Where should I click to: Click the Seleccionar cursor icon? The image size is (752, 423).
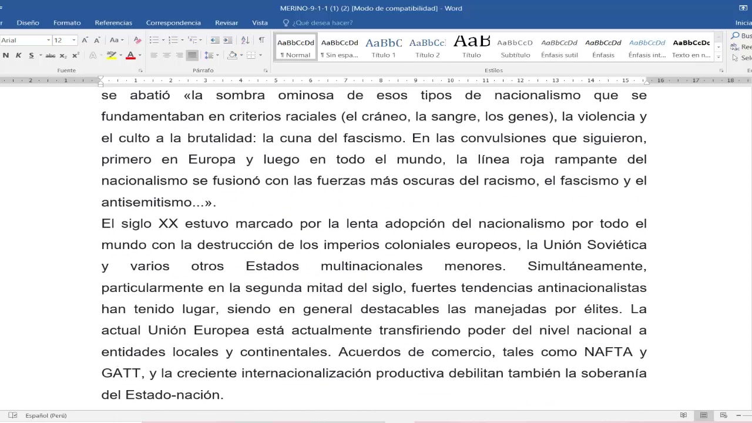pos(735,58)
